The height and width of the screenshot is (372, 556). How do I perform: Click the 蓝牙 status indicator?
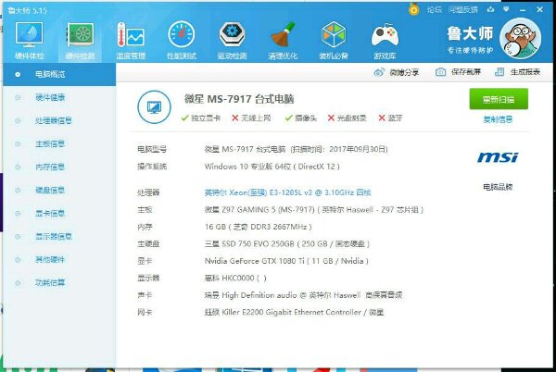390,118
